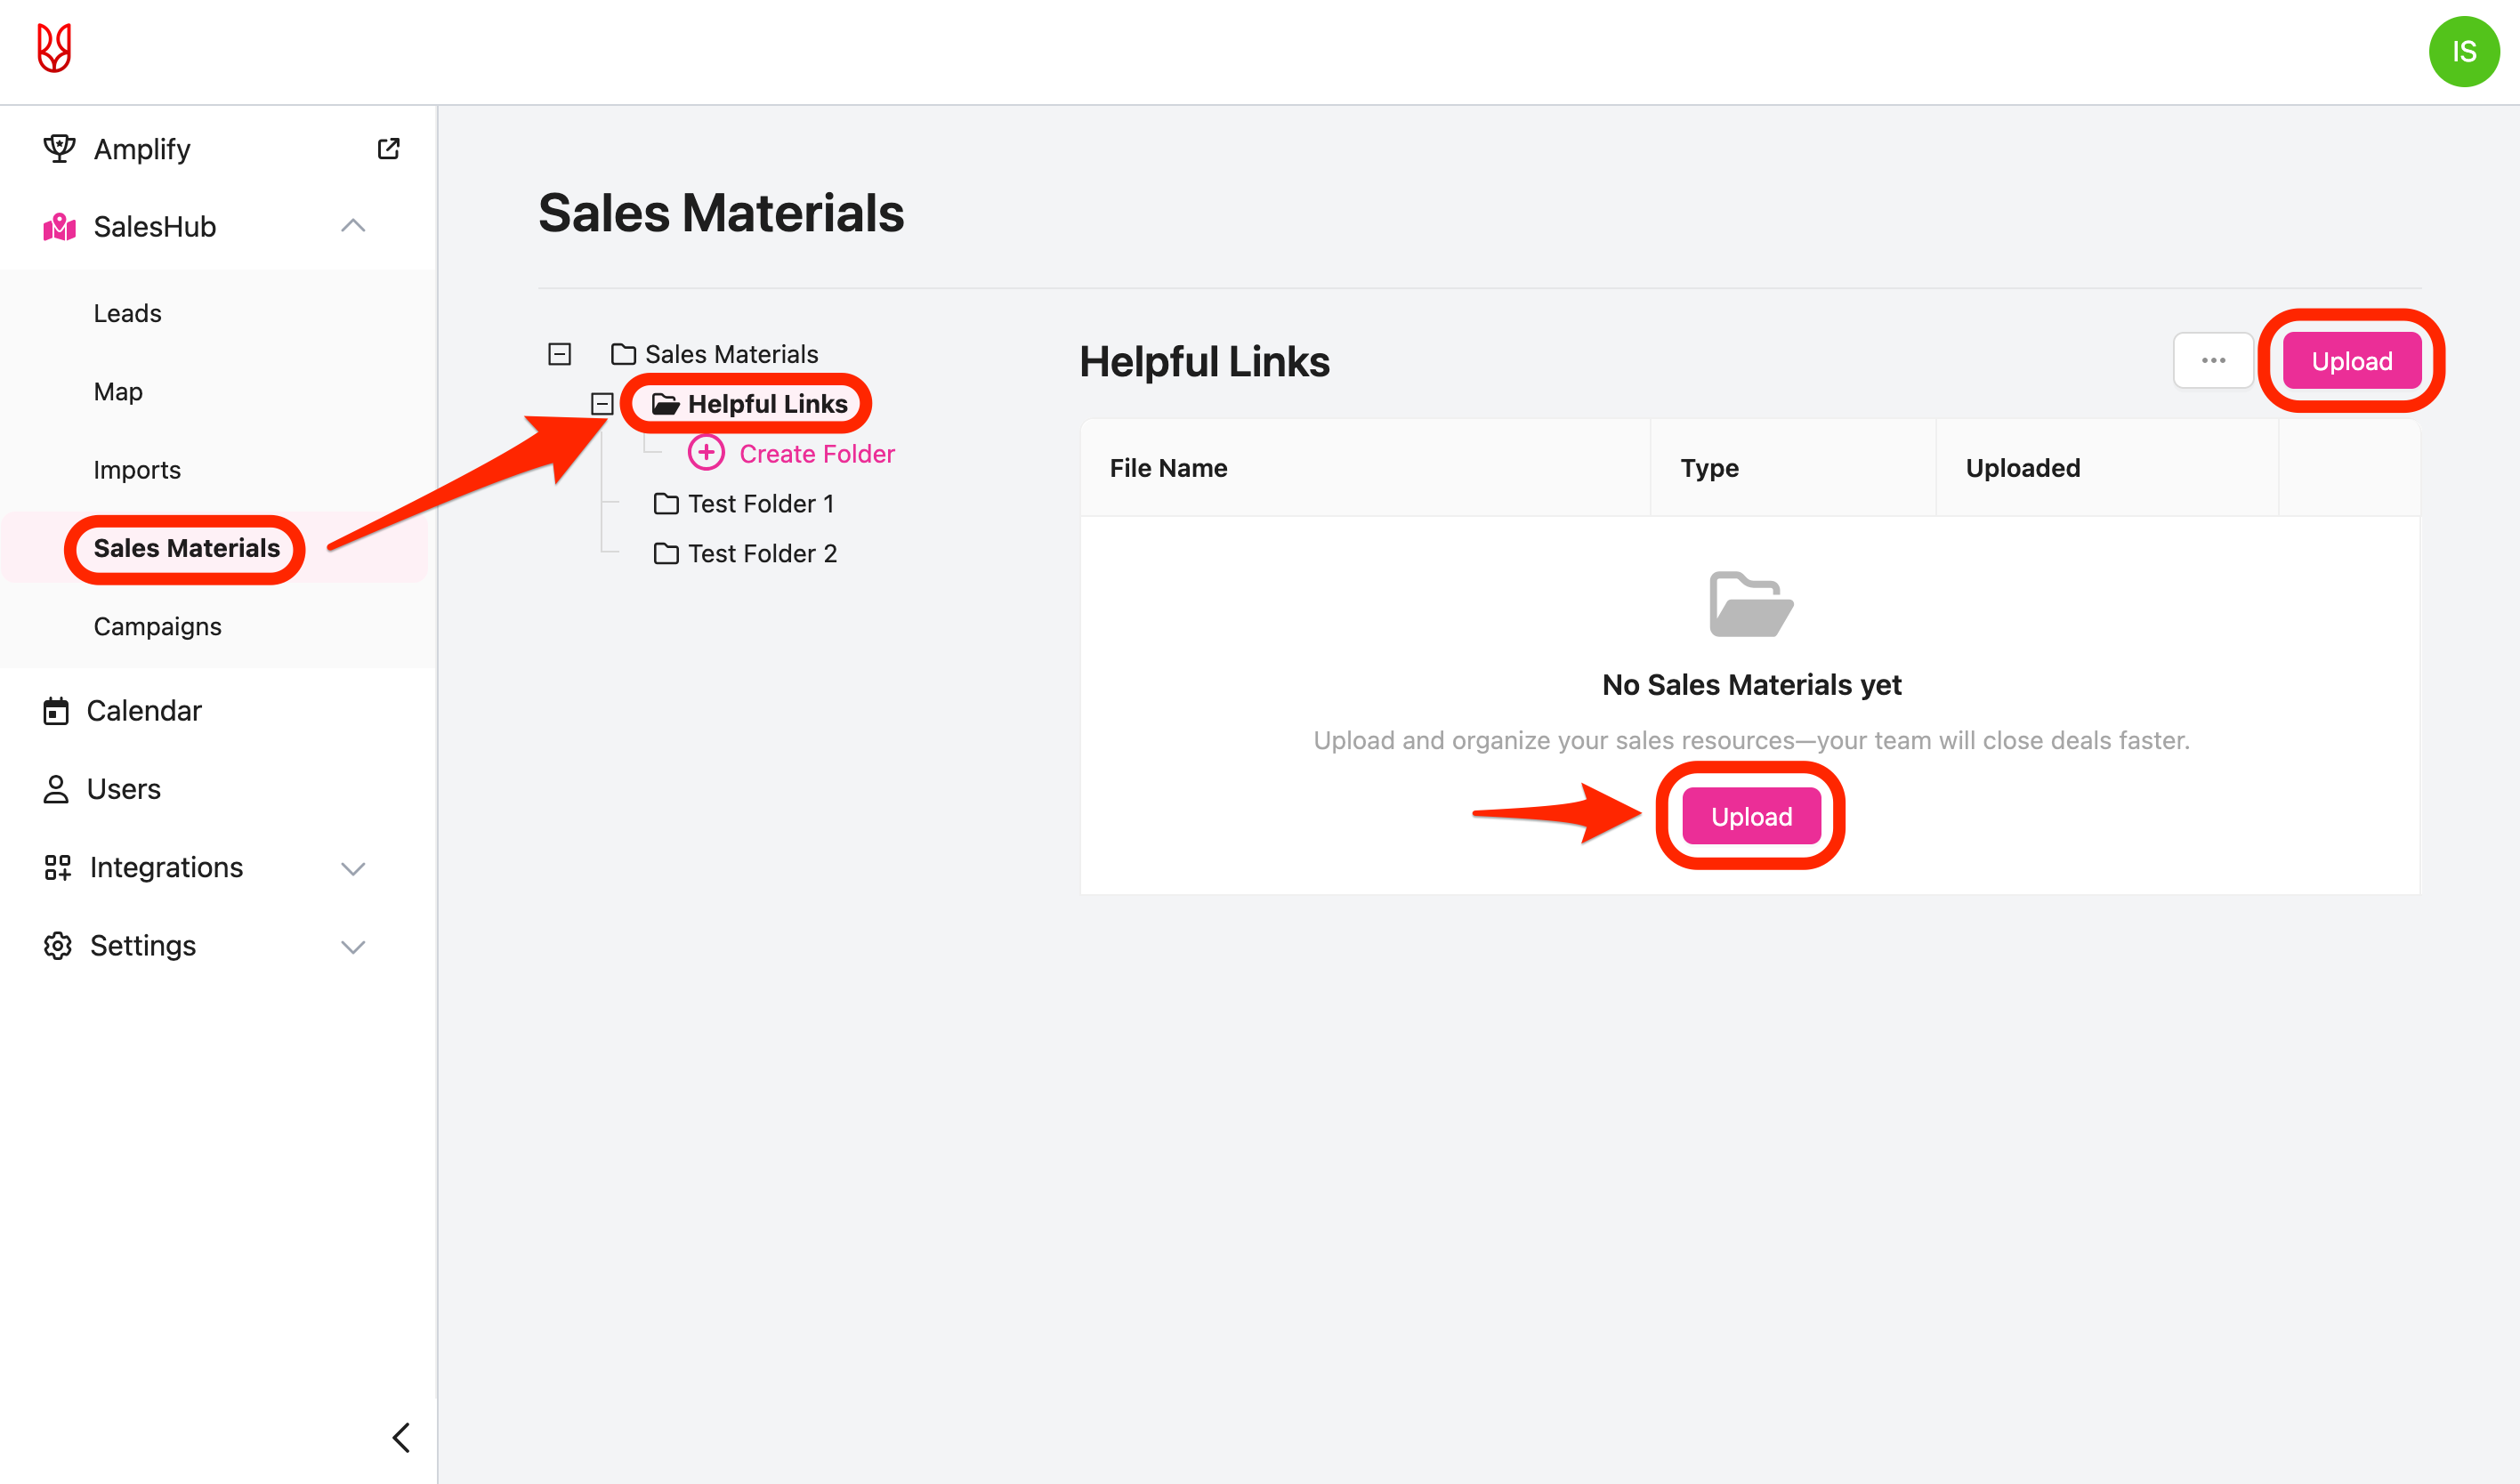This screenshot has height=1484, width=2520.
Task: Open the three-dots more options button
Action: point(2213,360)
